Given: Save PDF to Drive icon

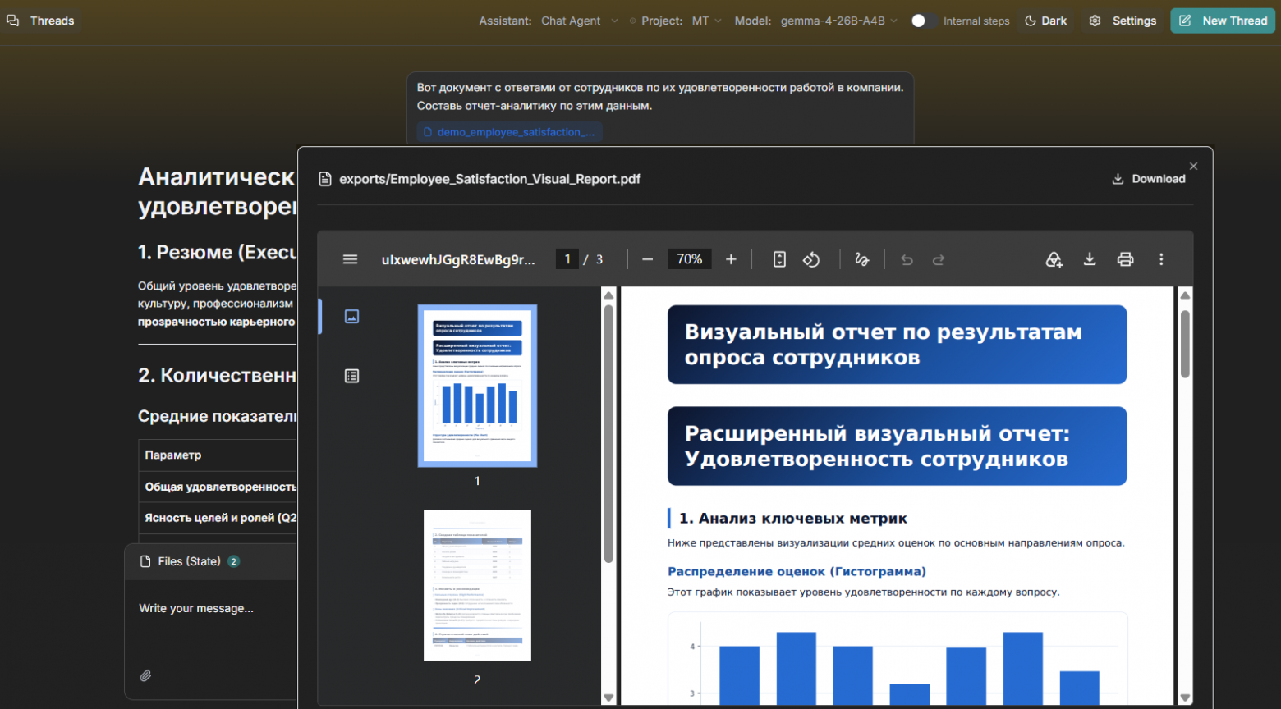Looking at the screenshot, I should [1054, 259].
